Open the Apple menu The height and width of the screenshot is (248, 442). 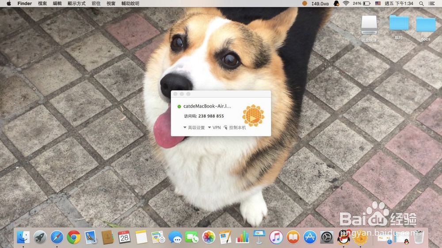coord(9,4)
